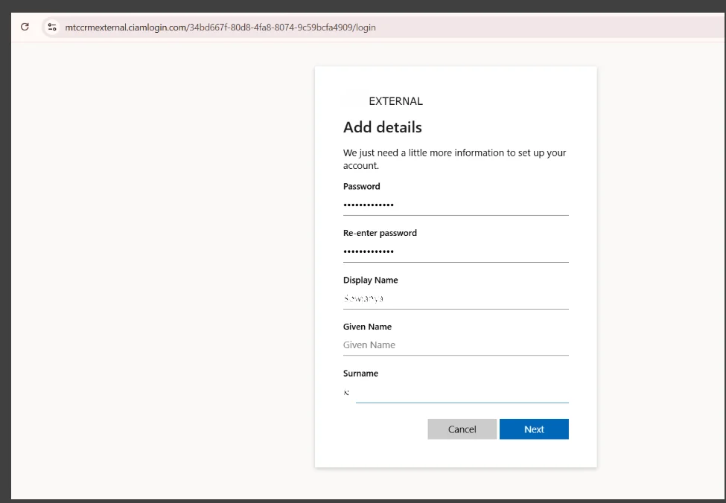Click into the Given Name field

[x=456, y=345]
